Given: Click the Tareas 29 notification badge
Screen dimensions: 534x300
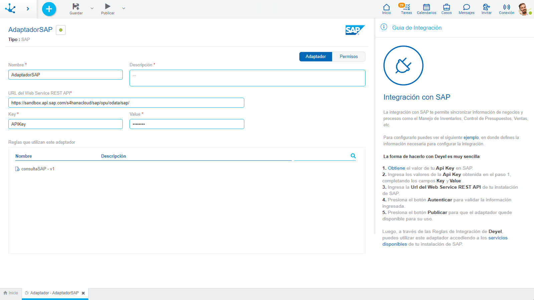Looking at the screenshot, I should [402, 5].
